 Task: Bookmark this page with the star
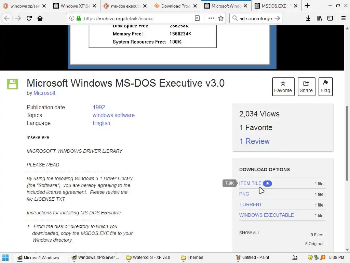pos(221,18)
